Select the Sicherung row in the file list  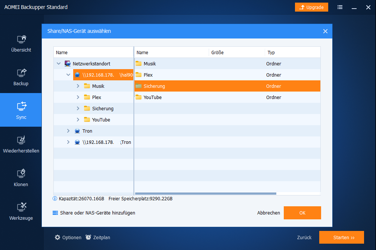tap(227, 86)
